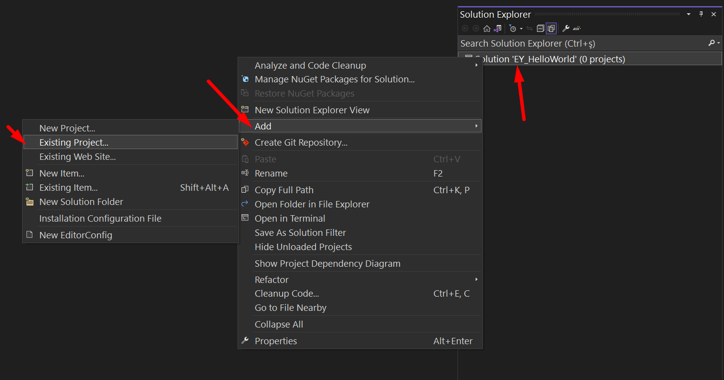Image resolution: width=724 pixels, height=380 pixels.
Task: Choose Collapse All in the context menu
Action: (360, 324)
